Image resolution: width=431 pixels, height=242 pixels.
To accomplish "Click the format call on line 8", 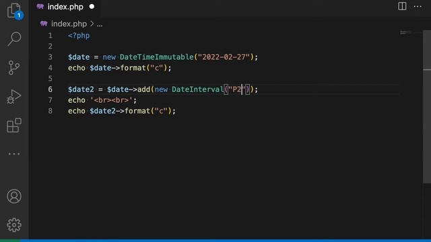I will pos(137,111).
